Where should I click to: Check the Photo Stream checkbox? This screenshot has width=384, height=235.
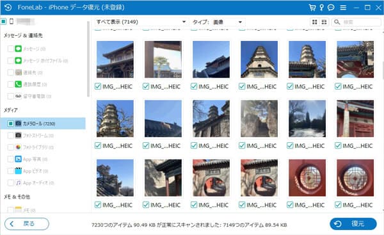(10, 135)
